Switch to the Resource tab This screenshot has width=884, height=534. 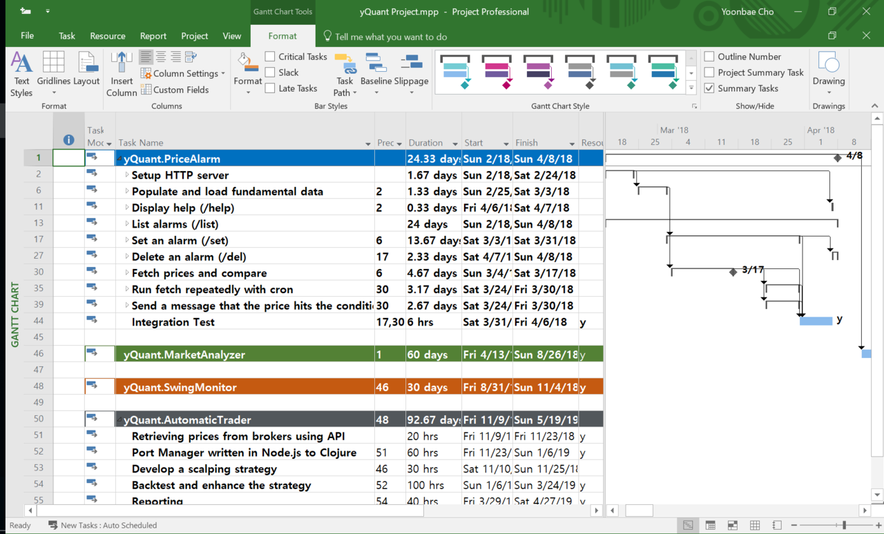pos(108,36)
